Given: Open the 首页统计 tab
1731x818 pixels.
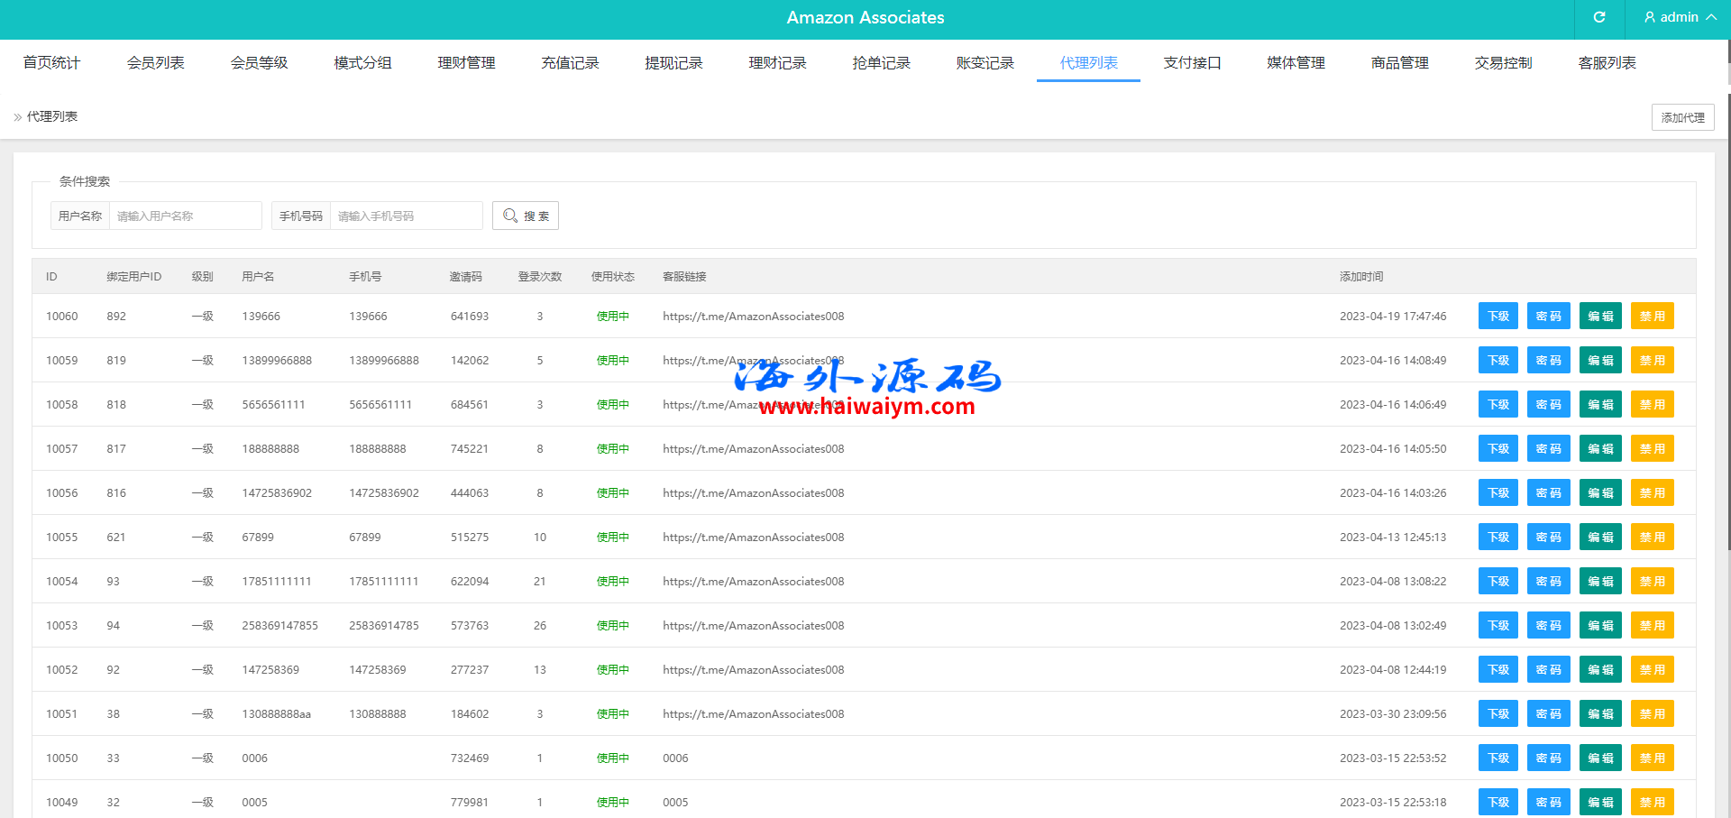Looking at the screenshot, I should pos(51,62).
